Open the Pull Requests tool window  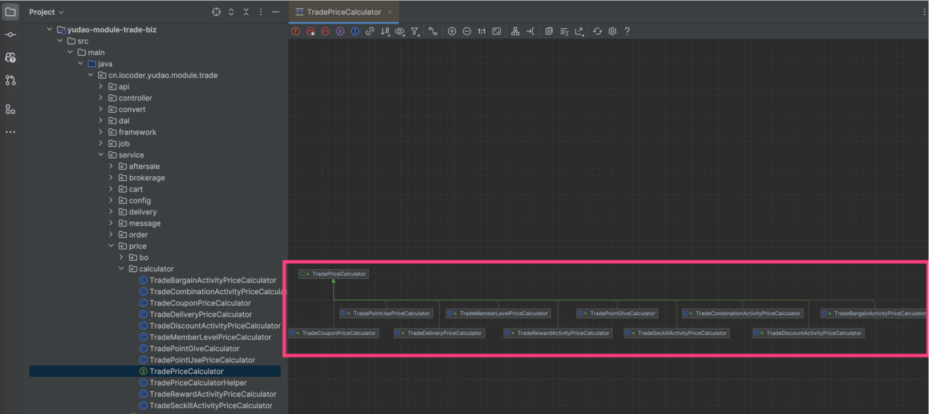(x=10, y=80)
